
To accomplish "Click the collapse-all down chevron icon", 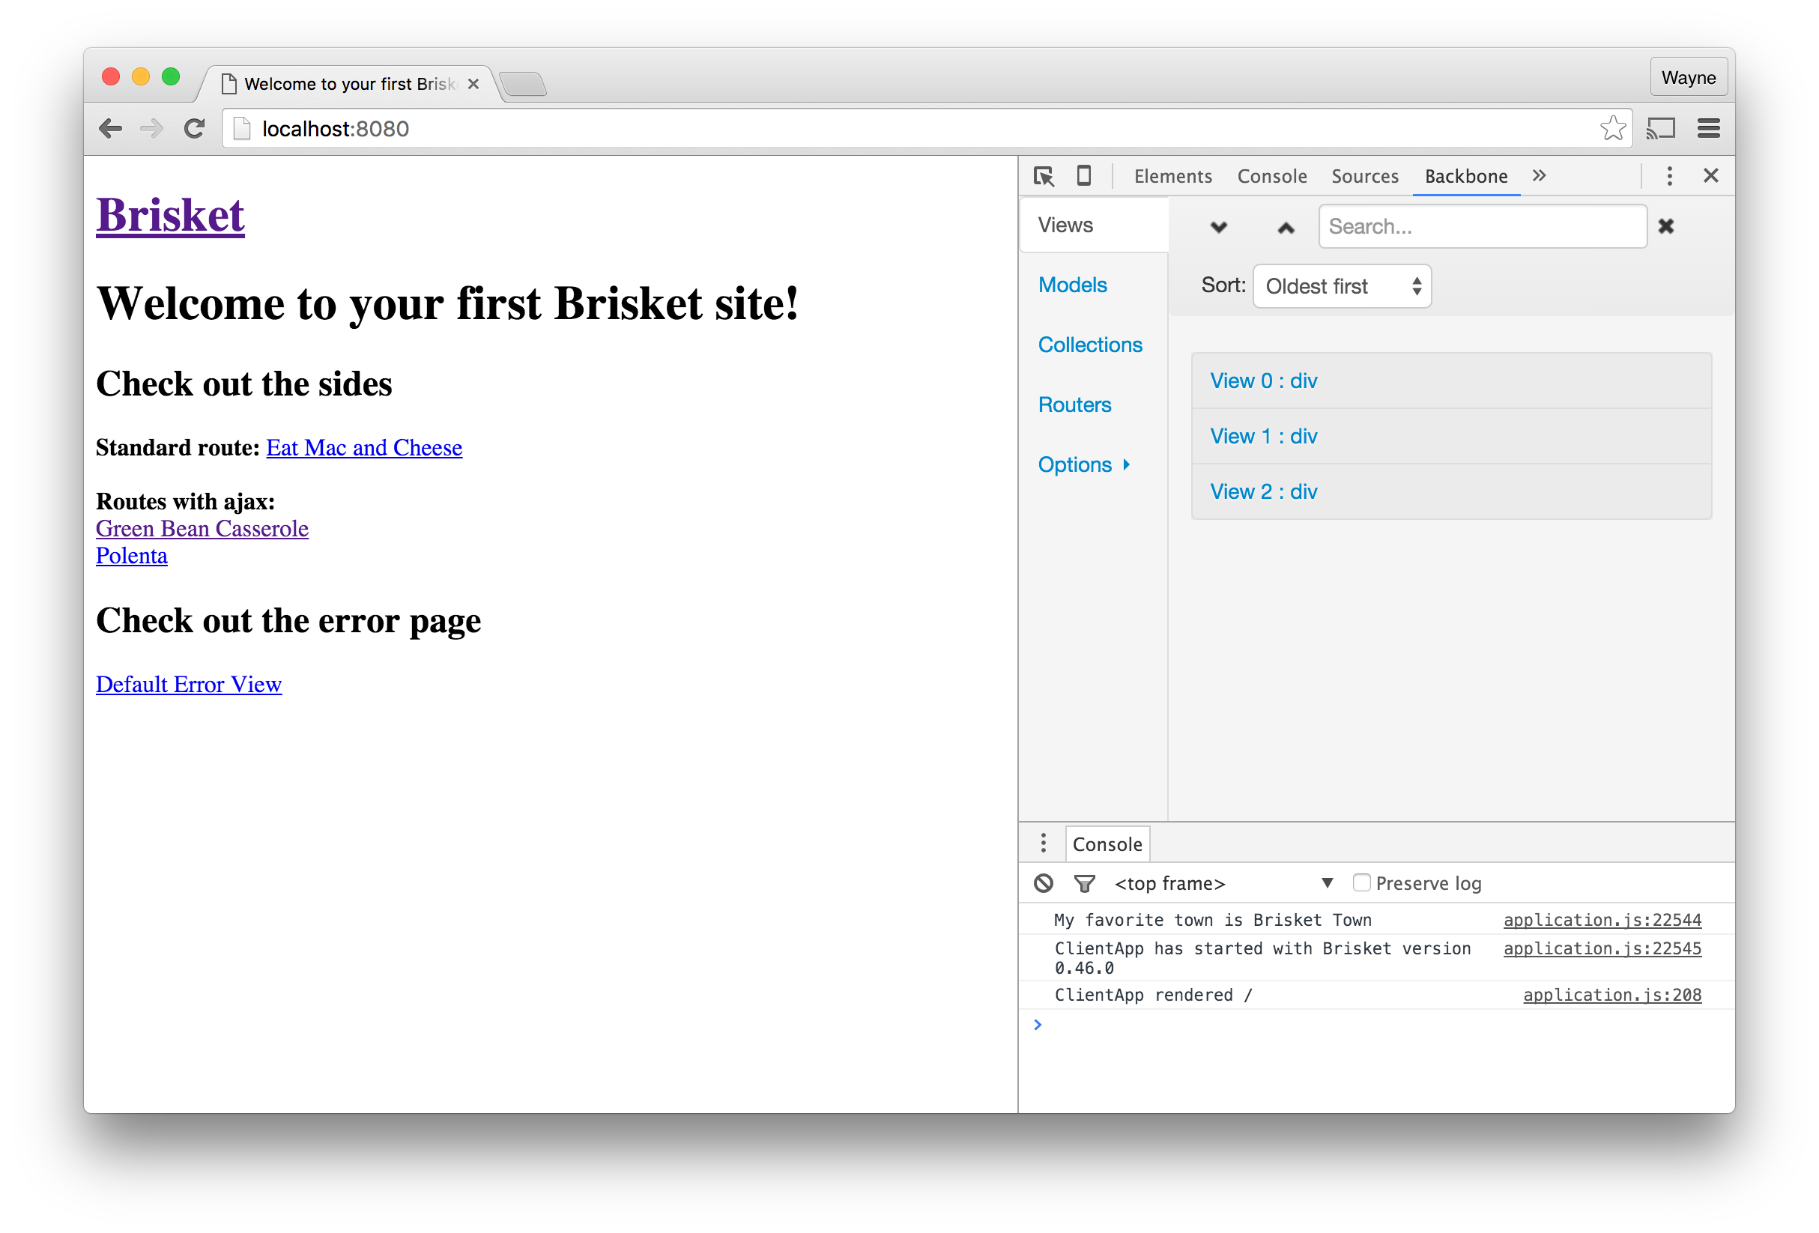I will click(1219, 228).
